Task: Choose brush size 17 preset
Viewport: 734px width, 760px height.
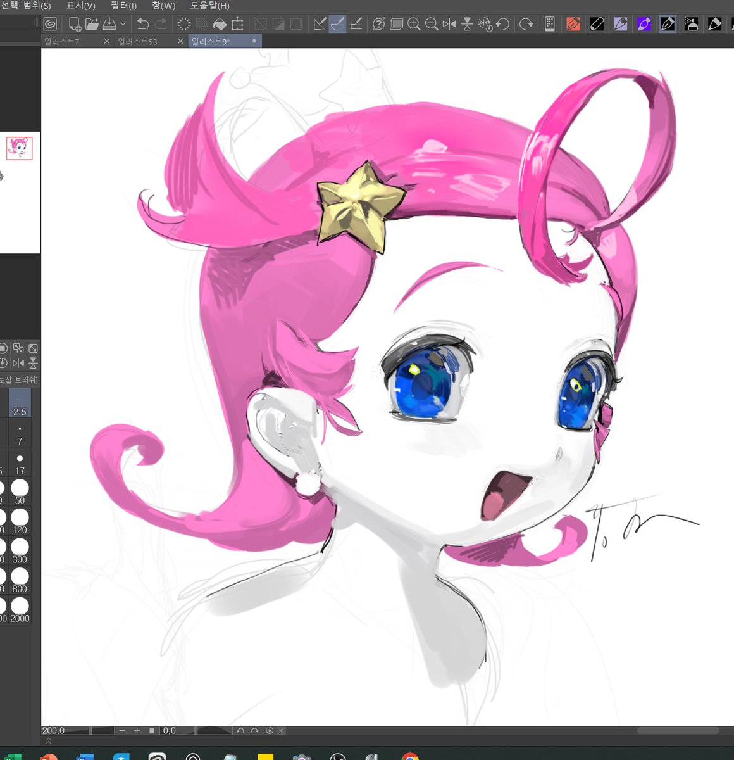Action: (20, 463)
